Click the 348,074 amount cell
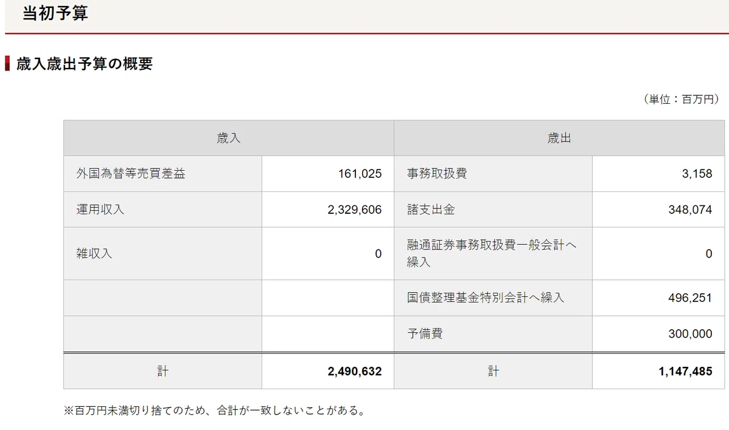 pyautogui.click(x=659, y=210)
